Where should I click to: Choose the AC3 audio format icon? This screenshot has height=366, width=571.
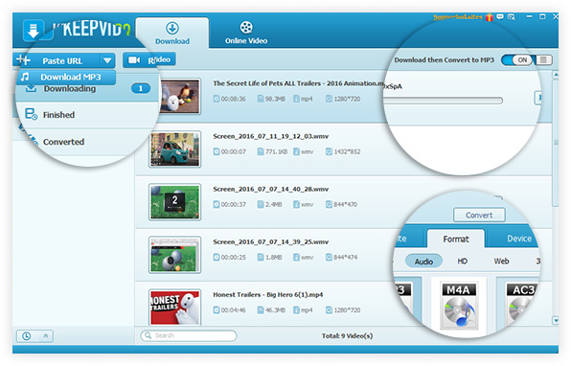pyautogui.click(x=521, y=304)
